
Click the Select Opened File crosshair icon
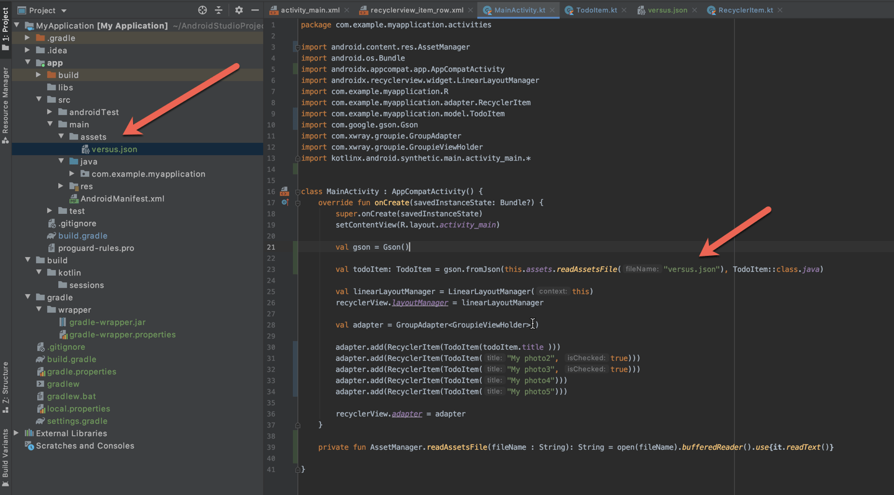202,11
